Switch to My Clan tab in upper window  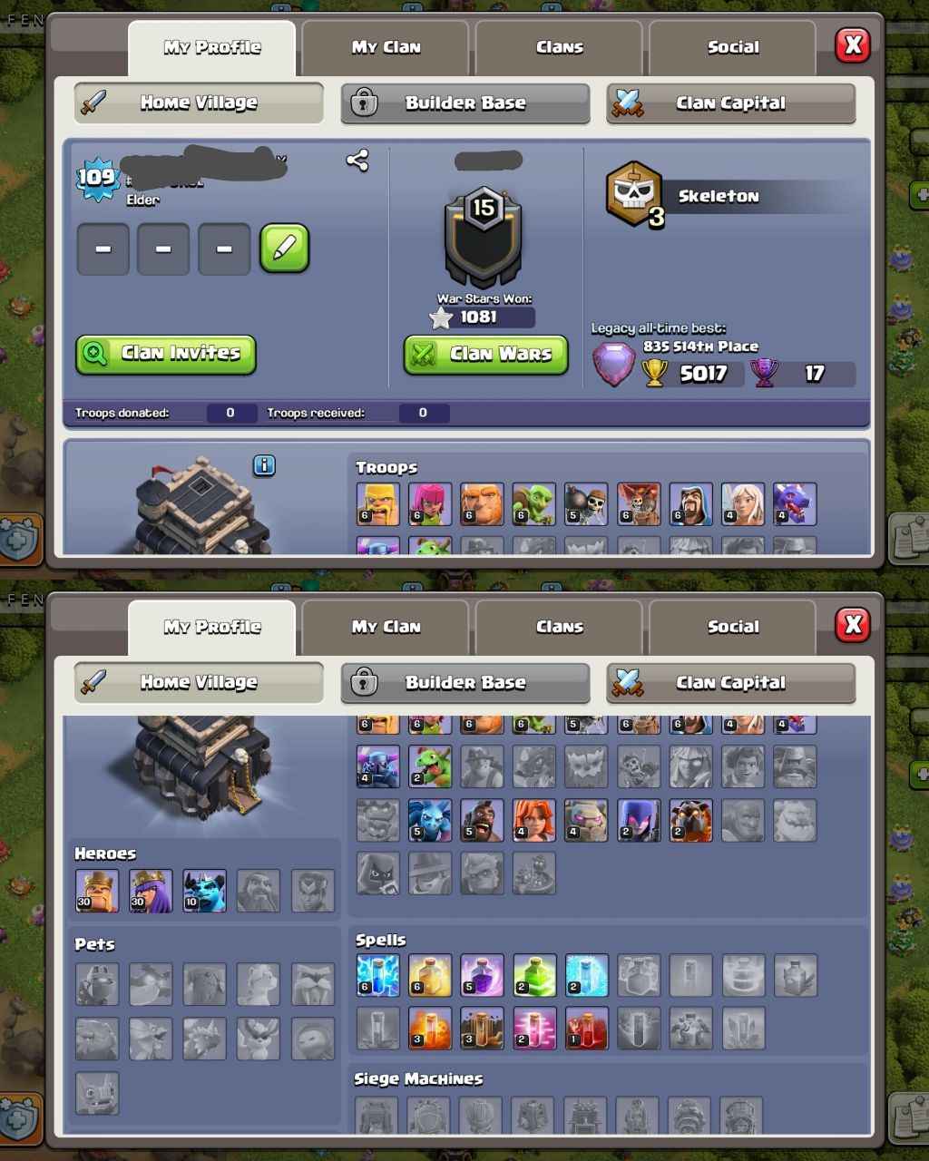pyautogui.click(x=386, y=47)
